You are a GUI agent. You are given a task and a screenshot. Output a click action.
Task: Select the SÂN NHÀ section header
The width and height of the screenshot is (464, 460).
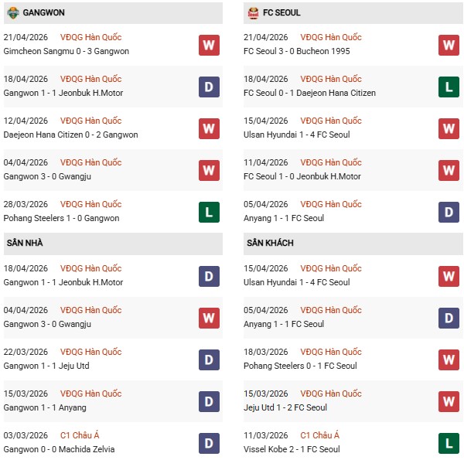click(25, 244)
